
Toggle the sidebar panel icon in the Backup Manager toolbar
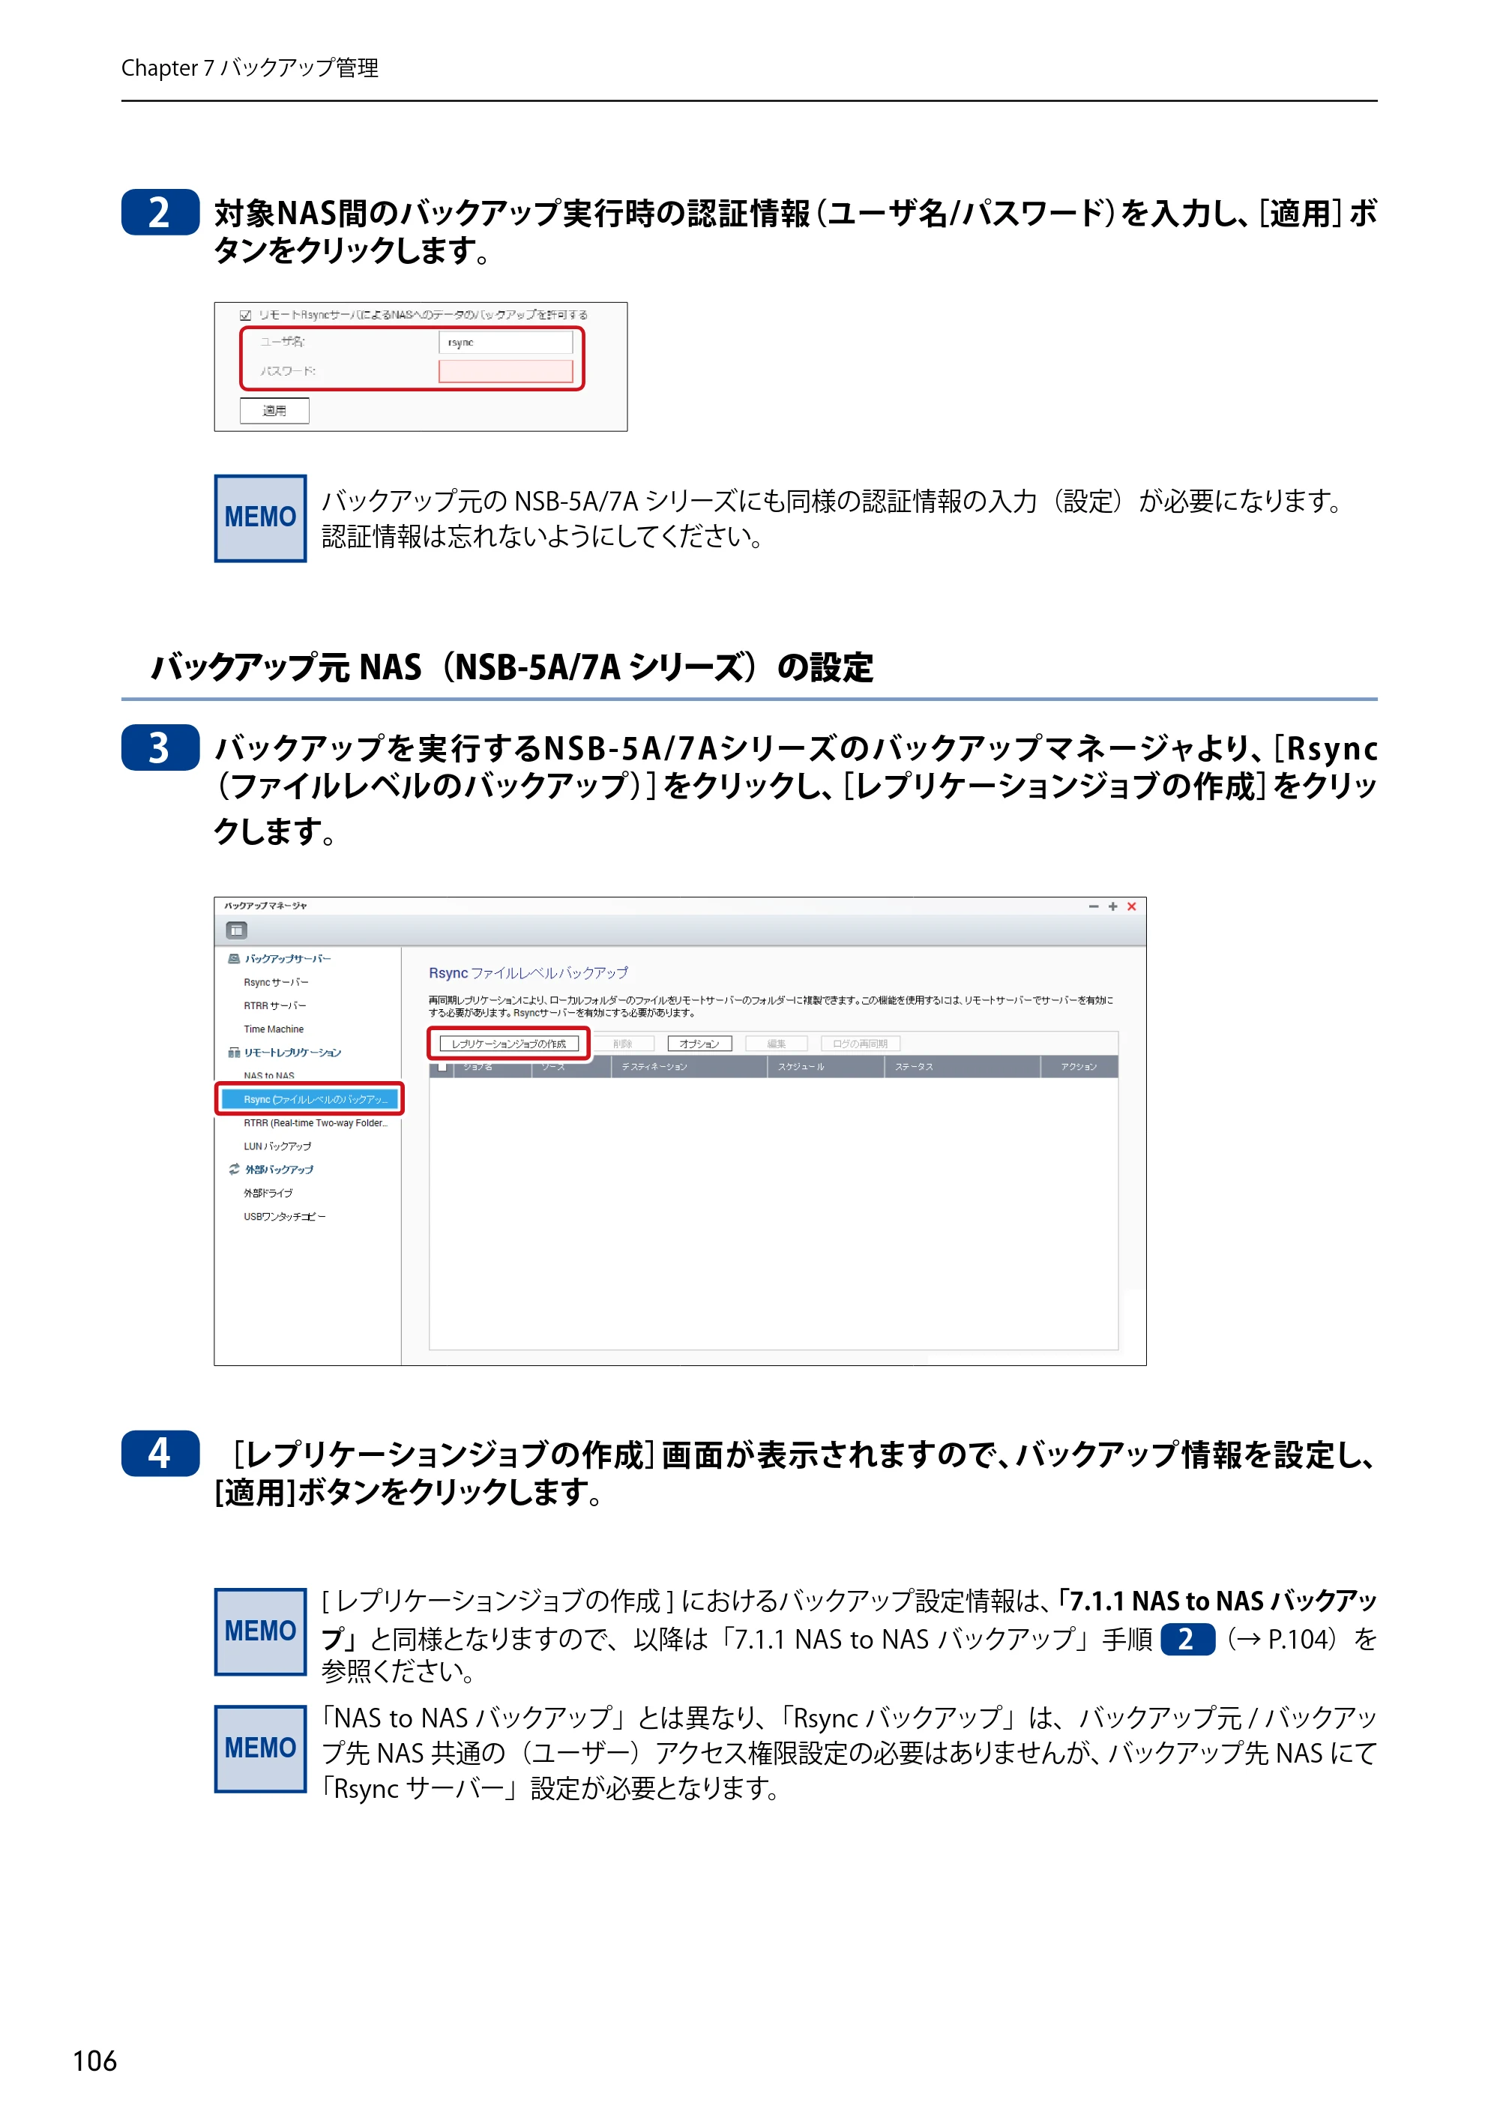click(238, 930)
